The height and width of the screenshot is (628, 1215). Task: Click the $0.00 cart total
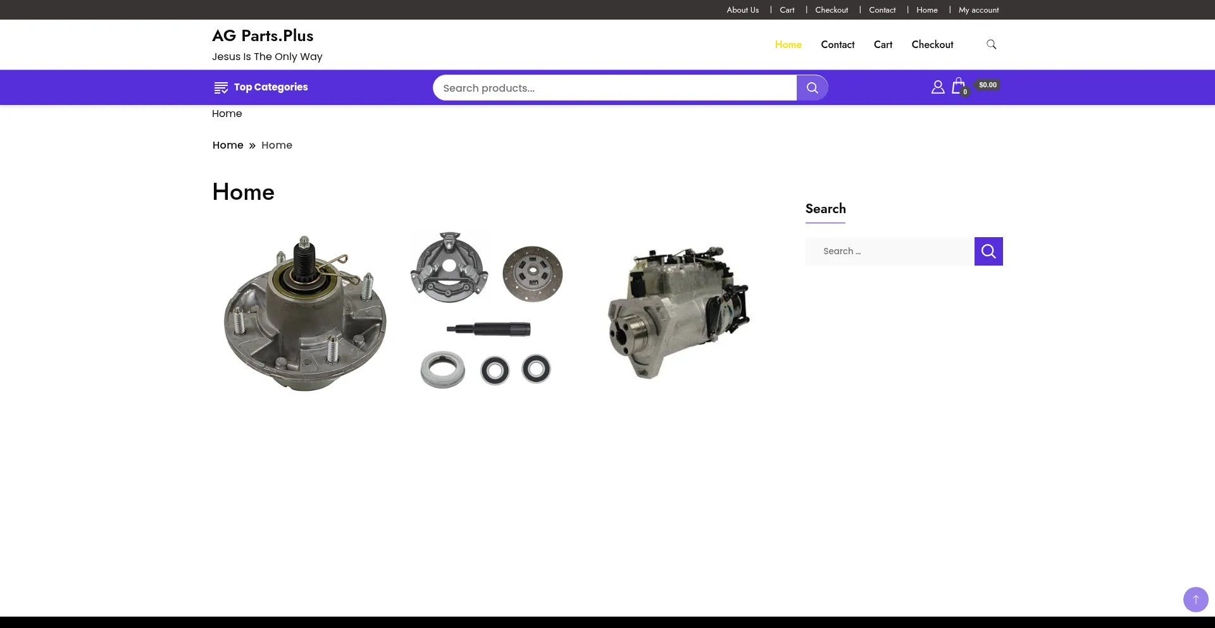(x=987, y=85)
